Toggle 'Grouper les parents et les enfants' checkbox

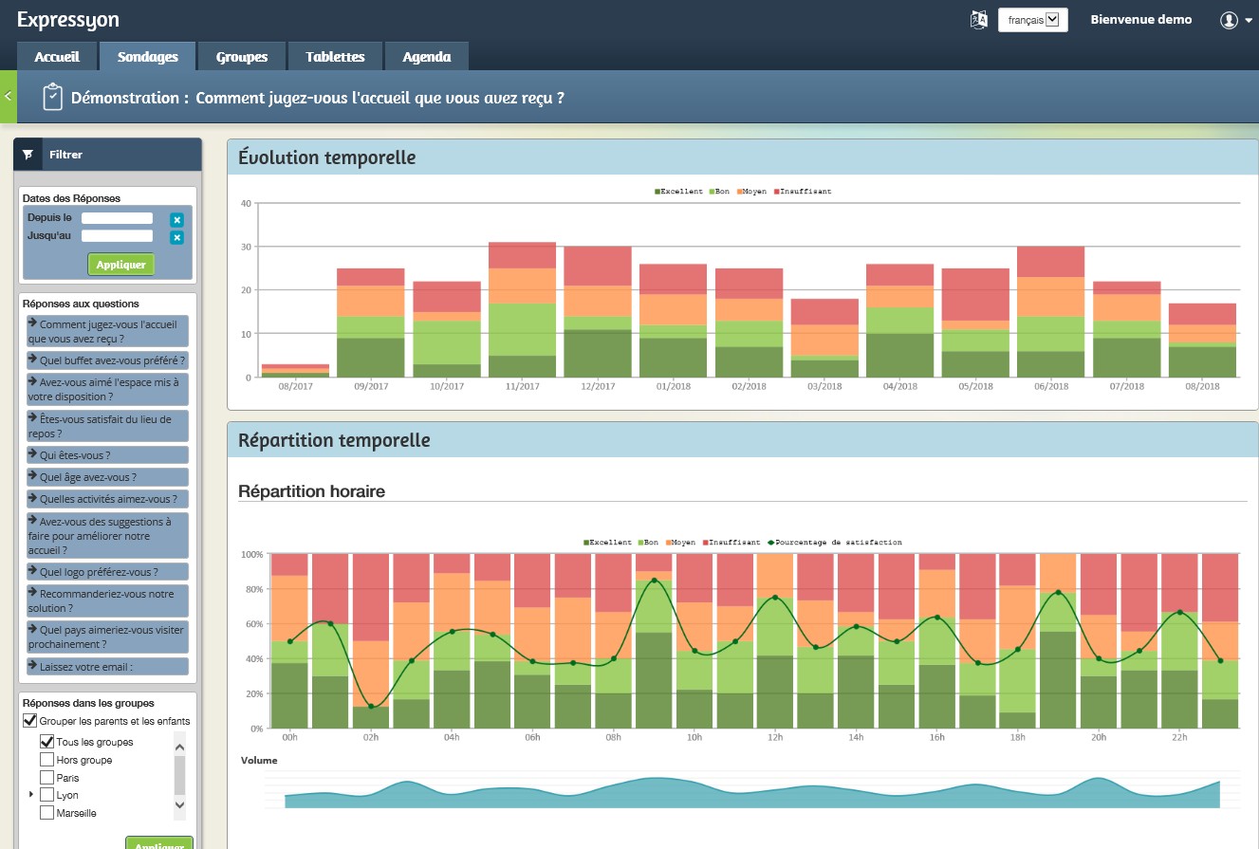[x=29, y=721]
